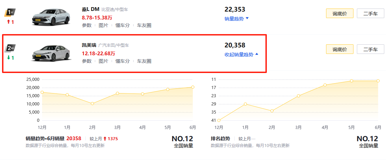Open 车友圈 for 凯美瑞
This screenshot has height=161, width=386.
[x=144, y=61]
